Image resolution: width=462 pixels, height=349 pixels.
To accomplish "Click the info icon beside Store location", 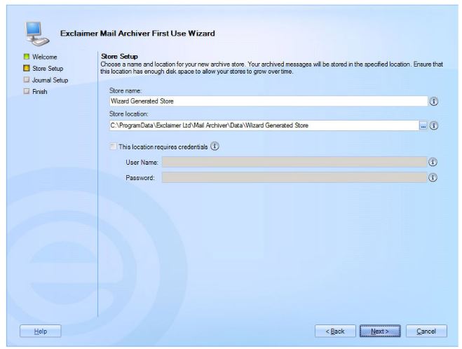I will 433,125.
